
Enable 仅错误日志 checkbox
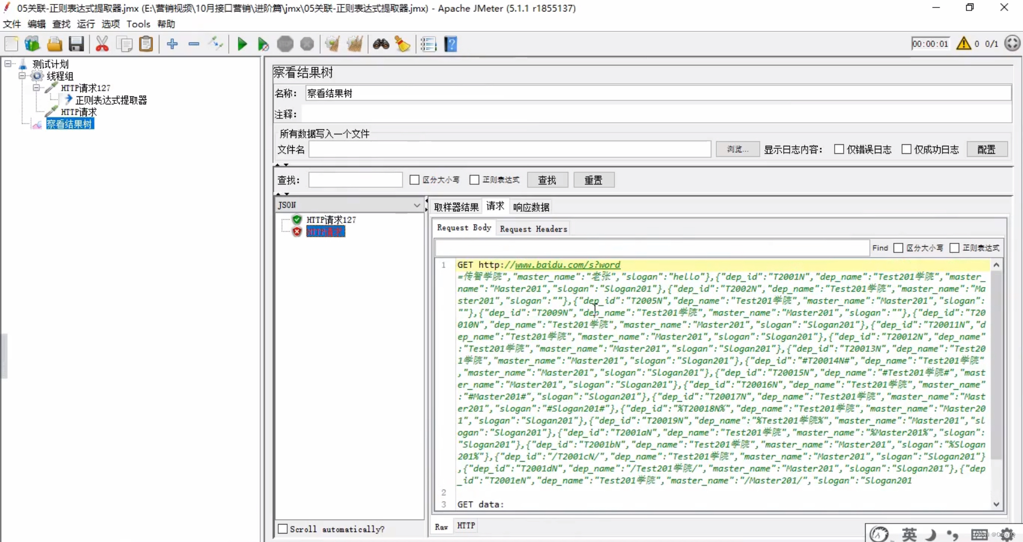pyautogui.click(x=839, y=149)
